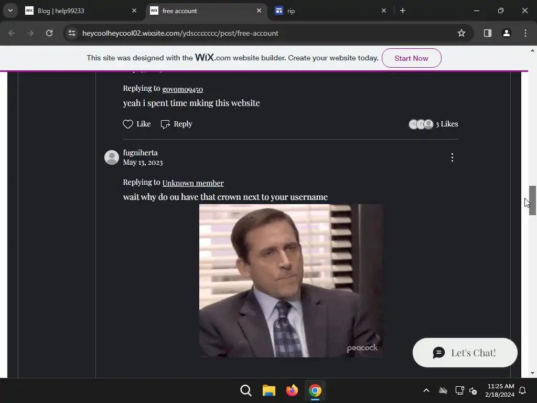The width and height of the screenshot is (537, 403).
Task: Click the comment text 'wait why do ou have that crown'
Action: click(x=225, y=197)
